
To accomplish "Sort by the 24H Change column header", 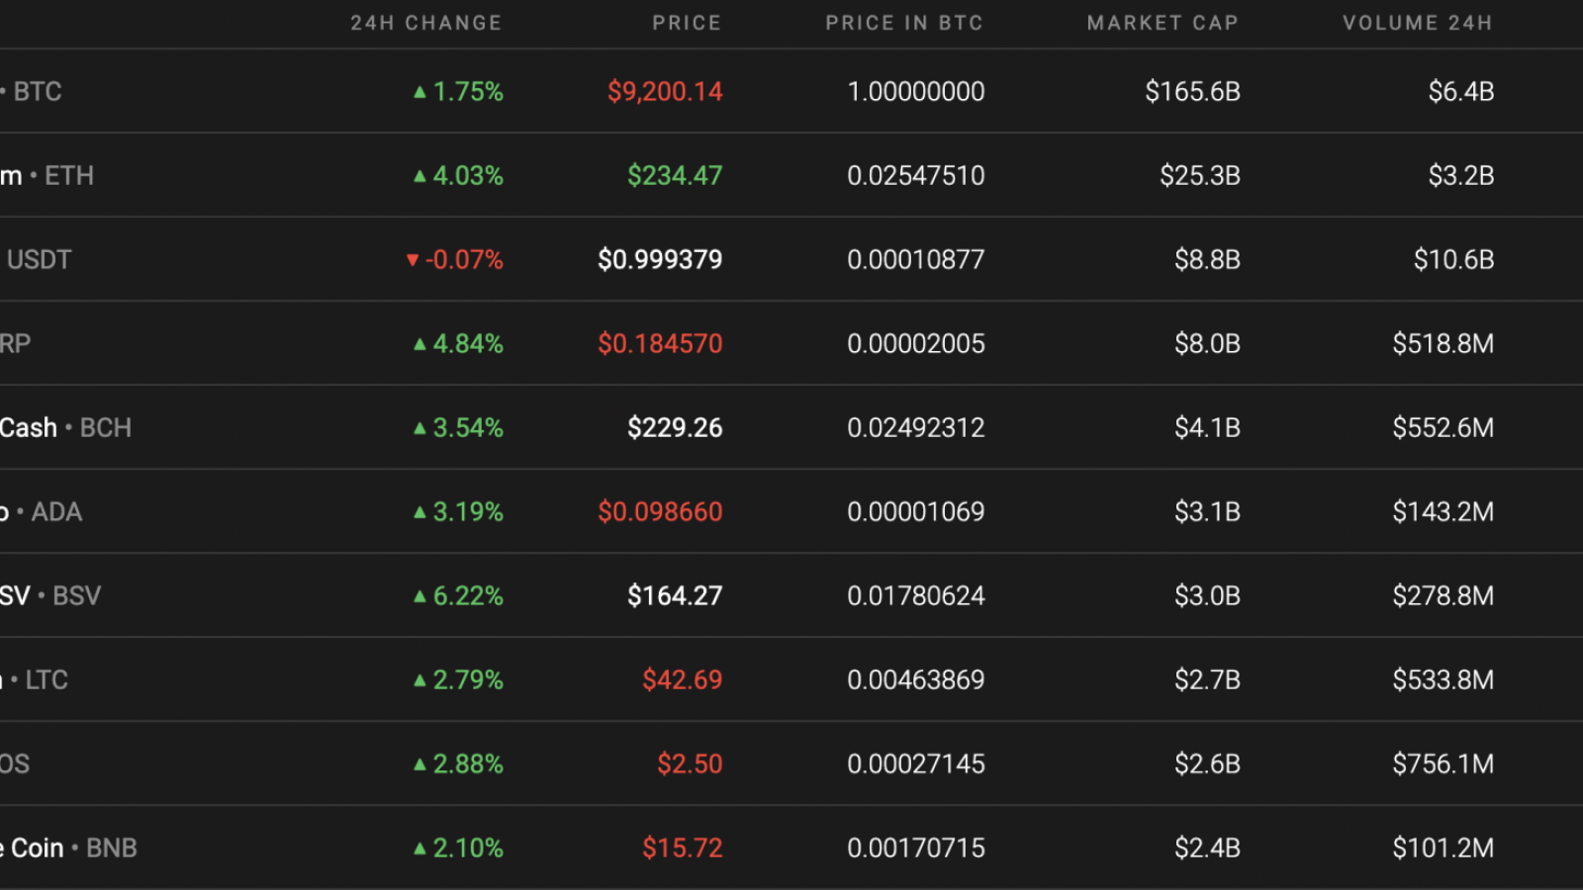I will (425, 23).
